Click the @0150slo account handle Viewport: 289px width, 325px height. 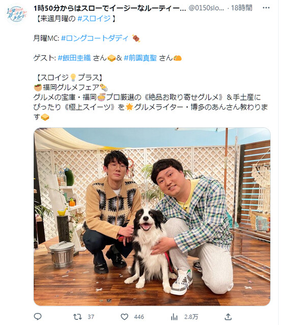(x=207, y=8)
